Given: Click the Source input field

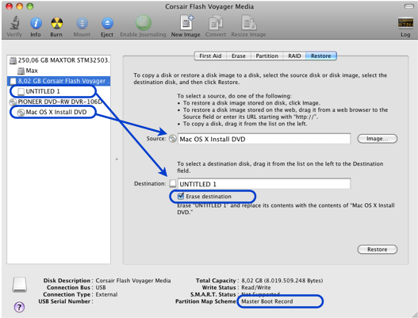Looking at the screenshot, I should 264,139.
